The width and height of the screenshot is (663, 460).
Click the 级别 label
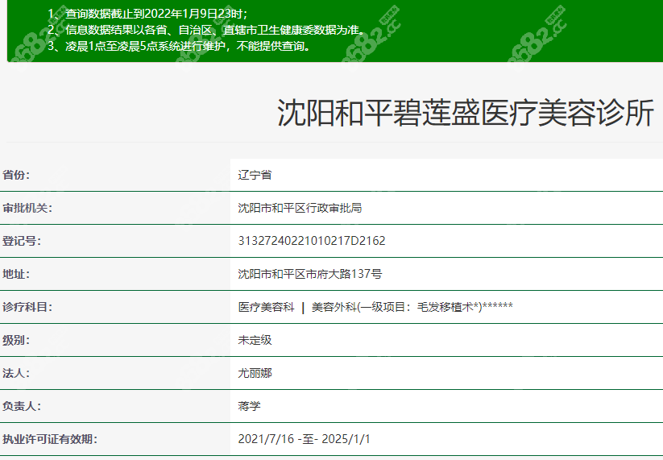(16, 339)
